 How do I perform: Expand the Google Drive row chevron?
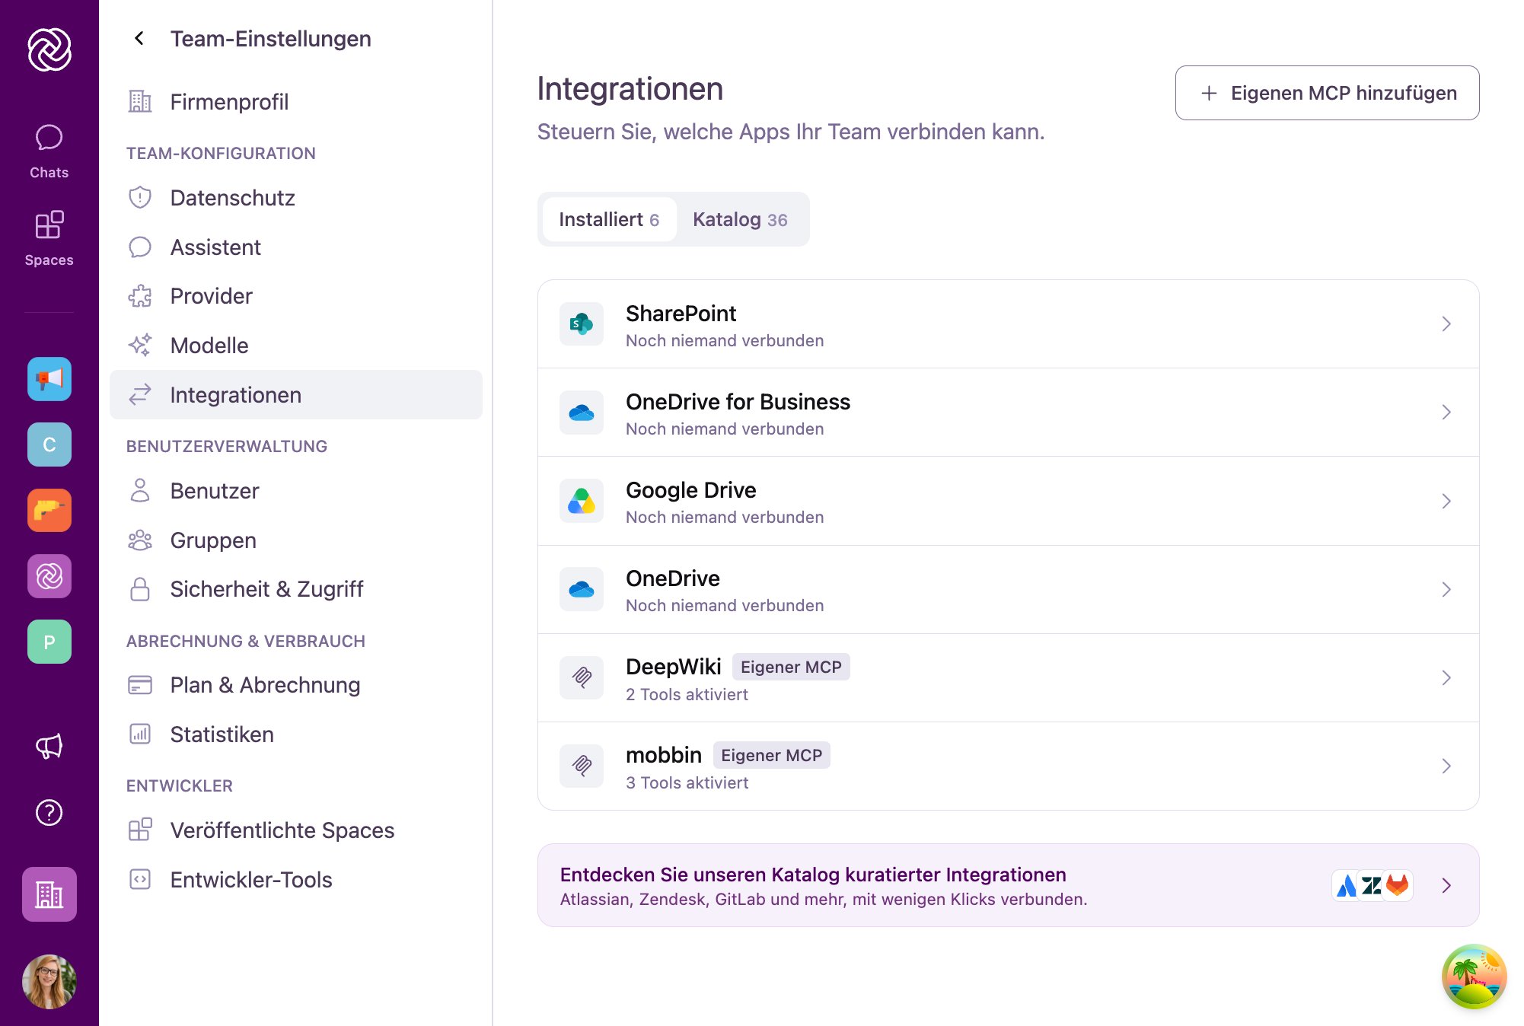pos(1446,501)
